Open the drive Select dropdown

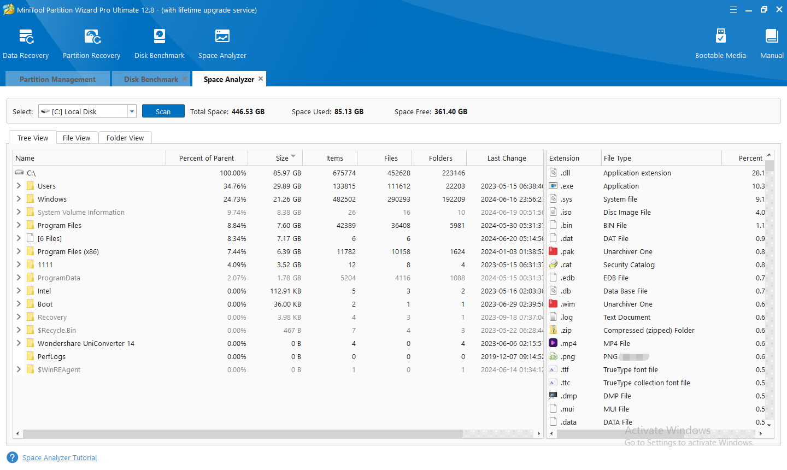pos(132,111)
